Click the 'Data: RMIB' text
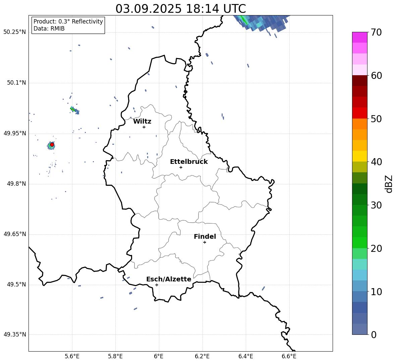 click(49, 29)
